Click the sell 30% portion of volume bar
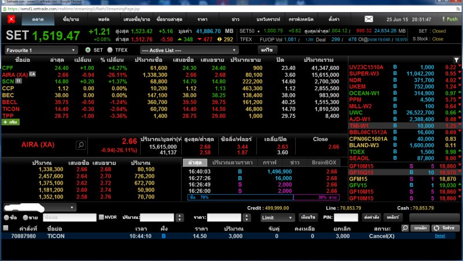 click(316, 197)
